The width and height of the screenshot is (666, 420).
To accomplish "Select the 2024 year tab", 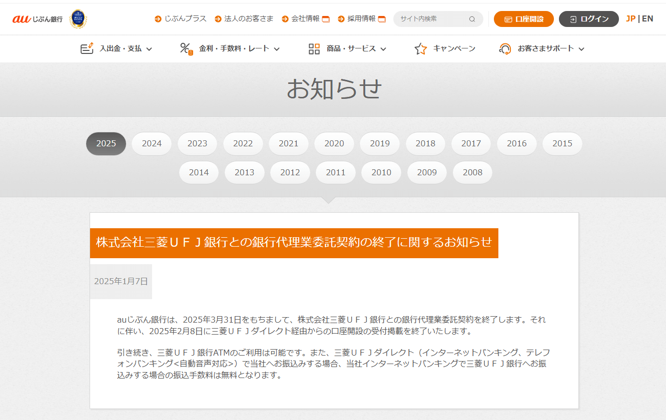I will 152,143.
